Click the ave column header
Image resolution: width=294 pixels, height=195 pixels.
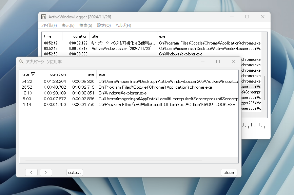click(x=82, y=74)
